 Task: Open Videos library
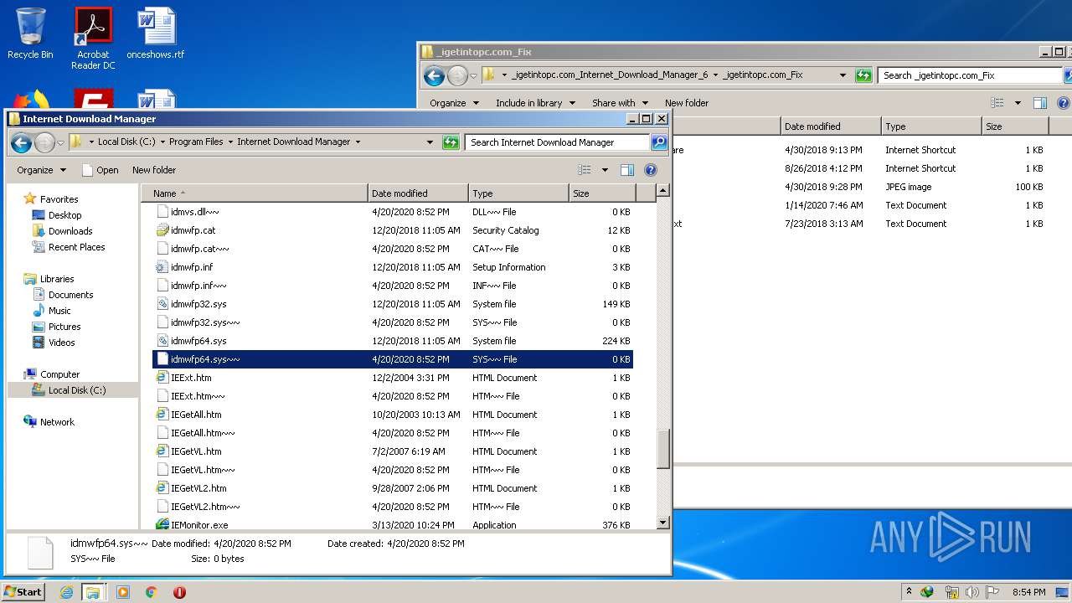click(61, 343)
